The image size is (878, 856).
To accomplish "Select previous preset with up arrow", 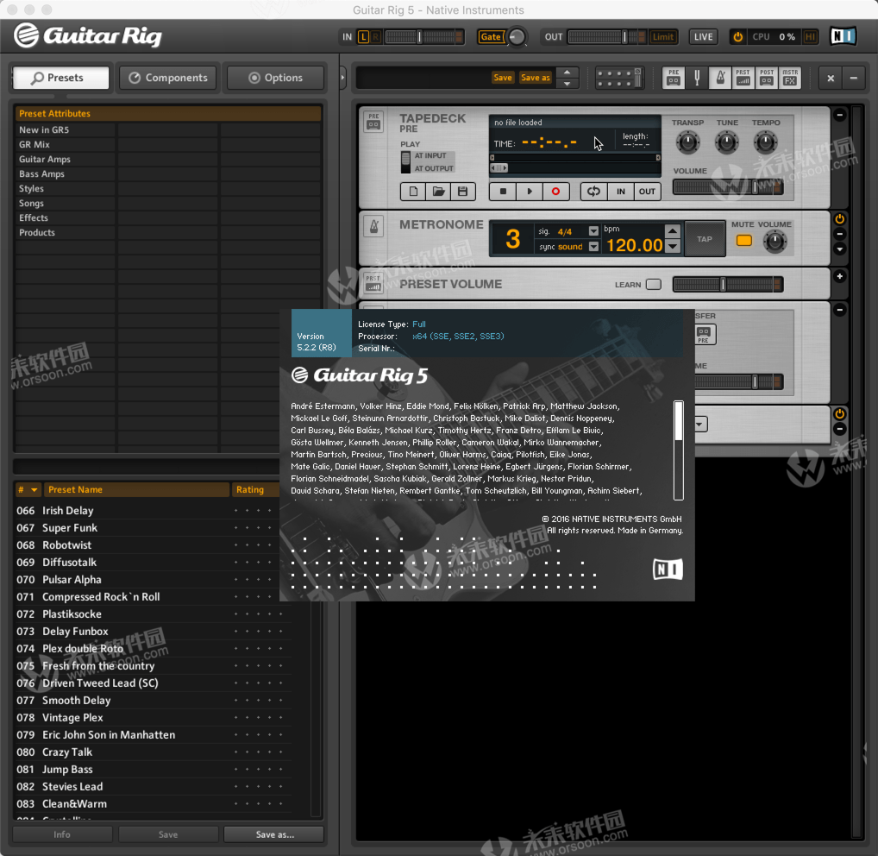I will (x=568, y=72).
